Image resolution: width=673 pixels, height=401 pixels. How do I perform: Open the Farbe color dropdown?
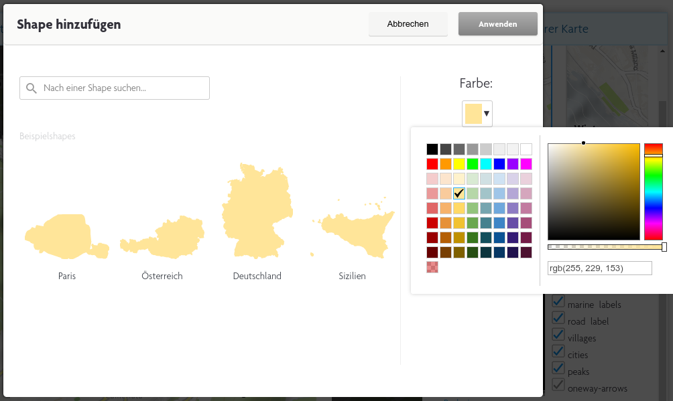point(477,114)
